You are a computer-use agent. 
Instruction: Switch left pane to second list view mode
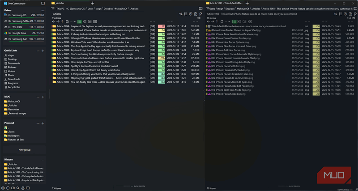tap(85, 21)
